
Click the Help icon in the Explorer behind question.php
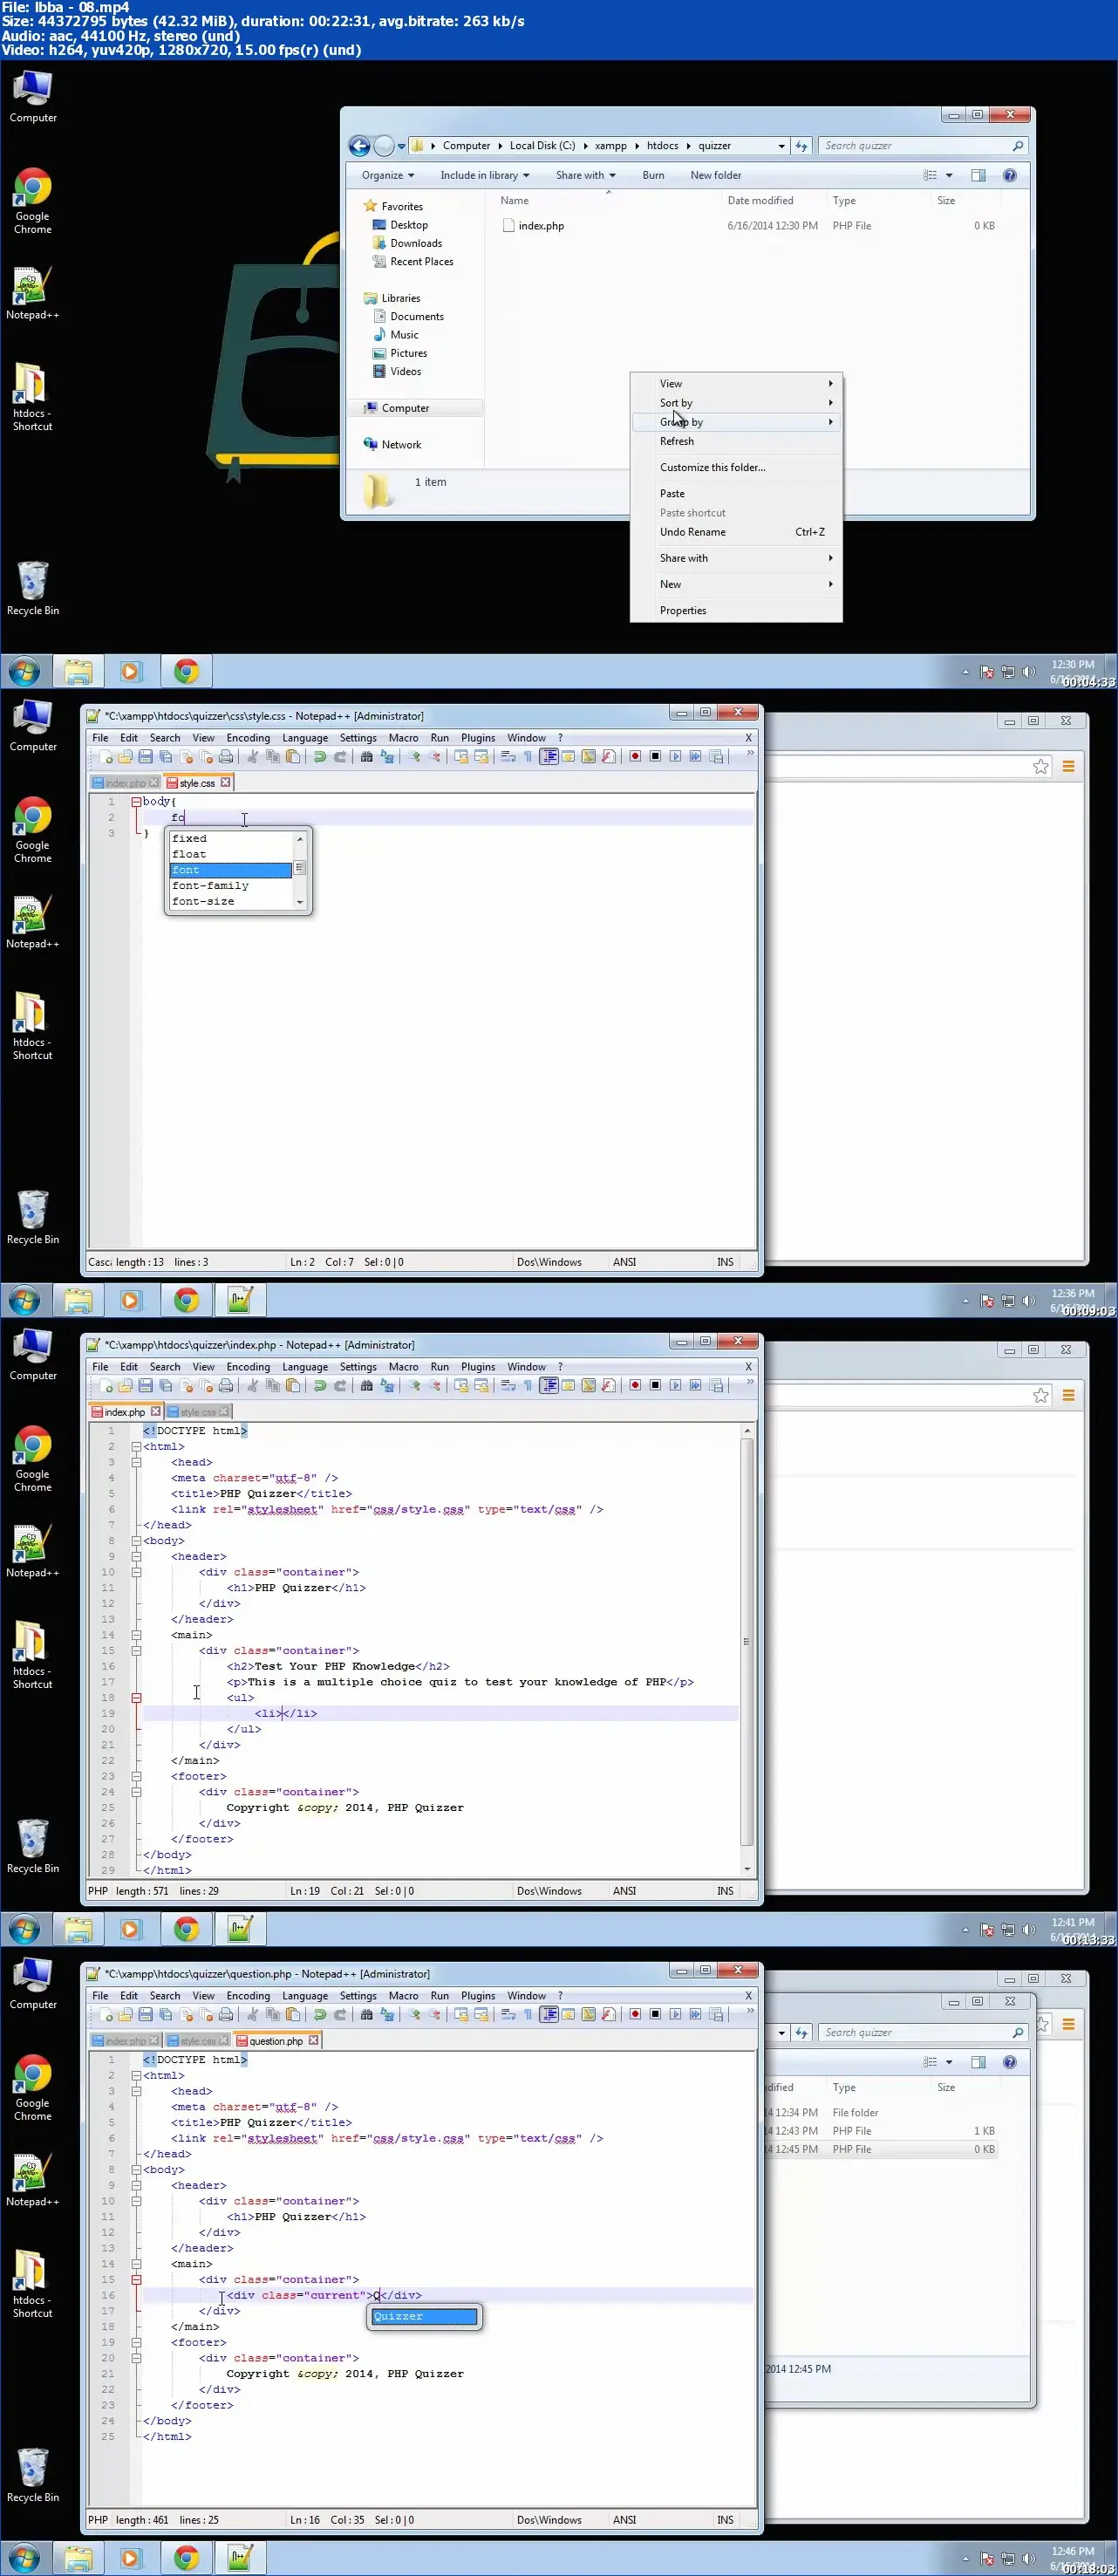[1010, 2062]
